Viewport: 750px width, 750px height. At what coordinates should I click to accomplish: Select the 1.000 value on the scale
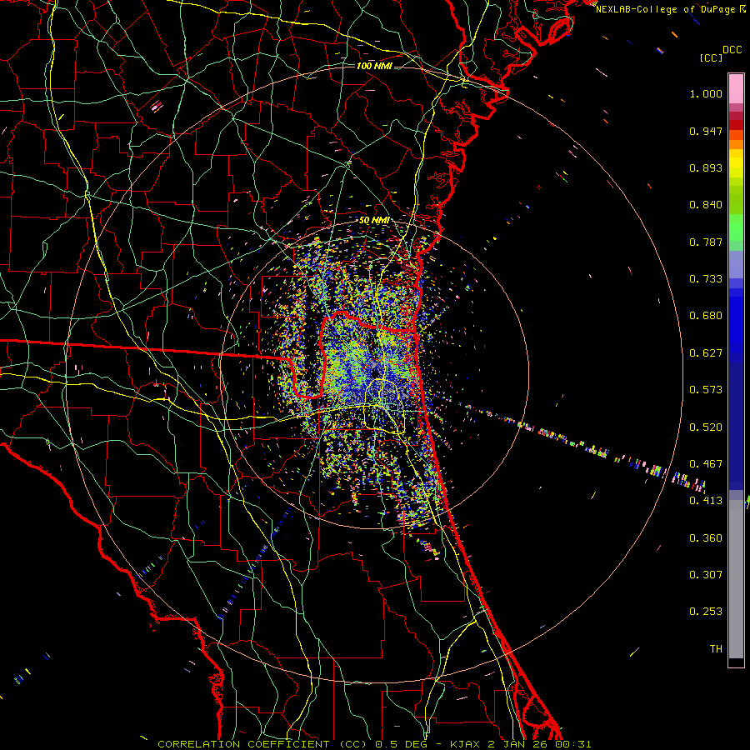[706, 93]
